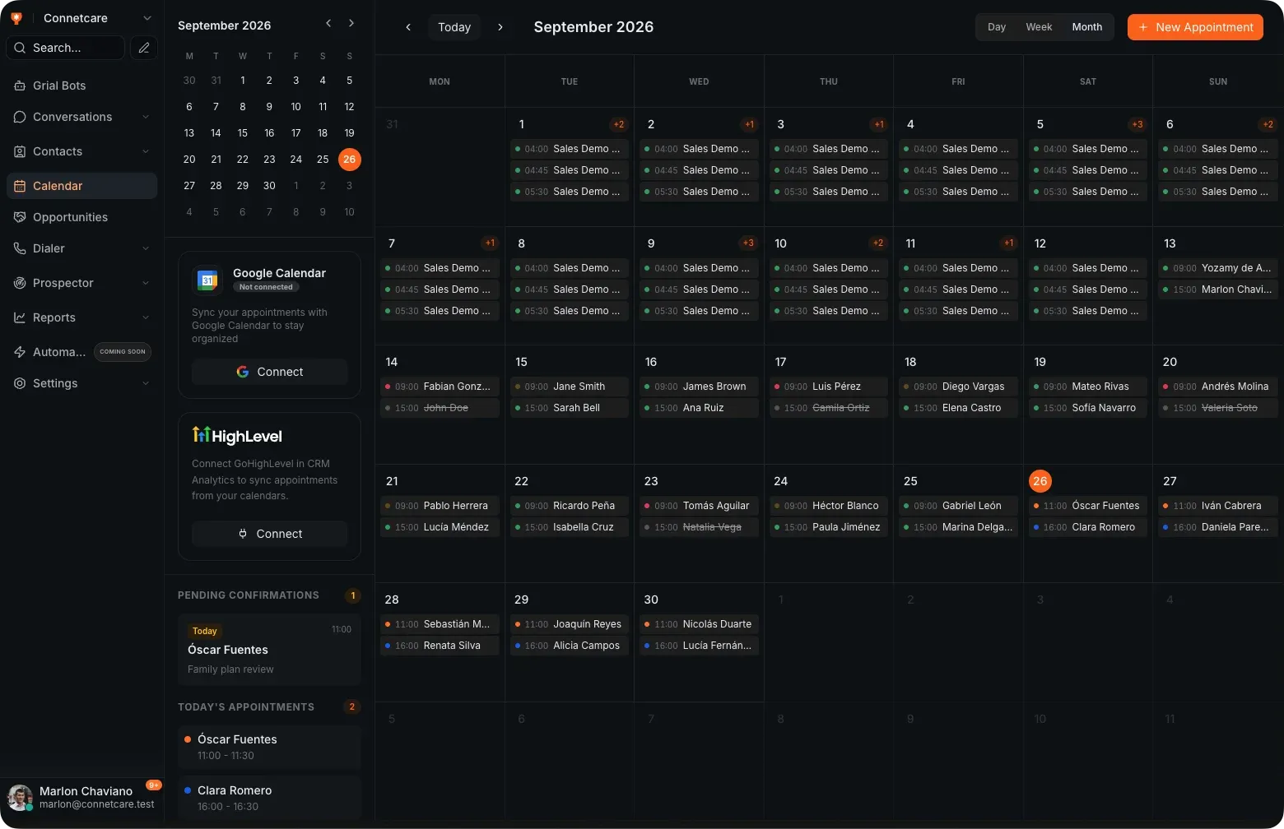Expand the Settings submenu
This screenshot has height=829, width=1284.
pos(146,383)
